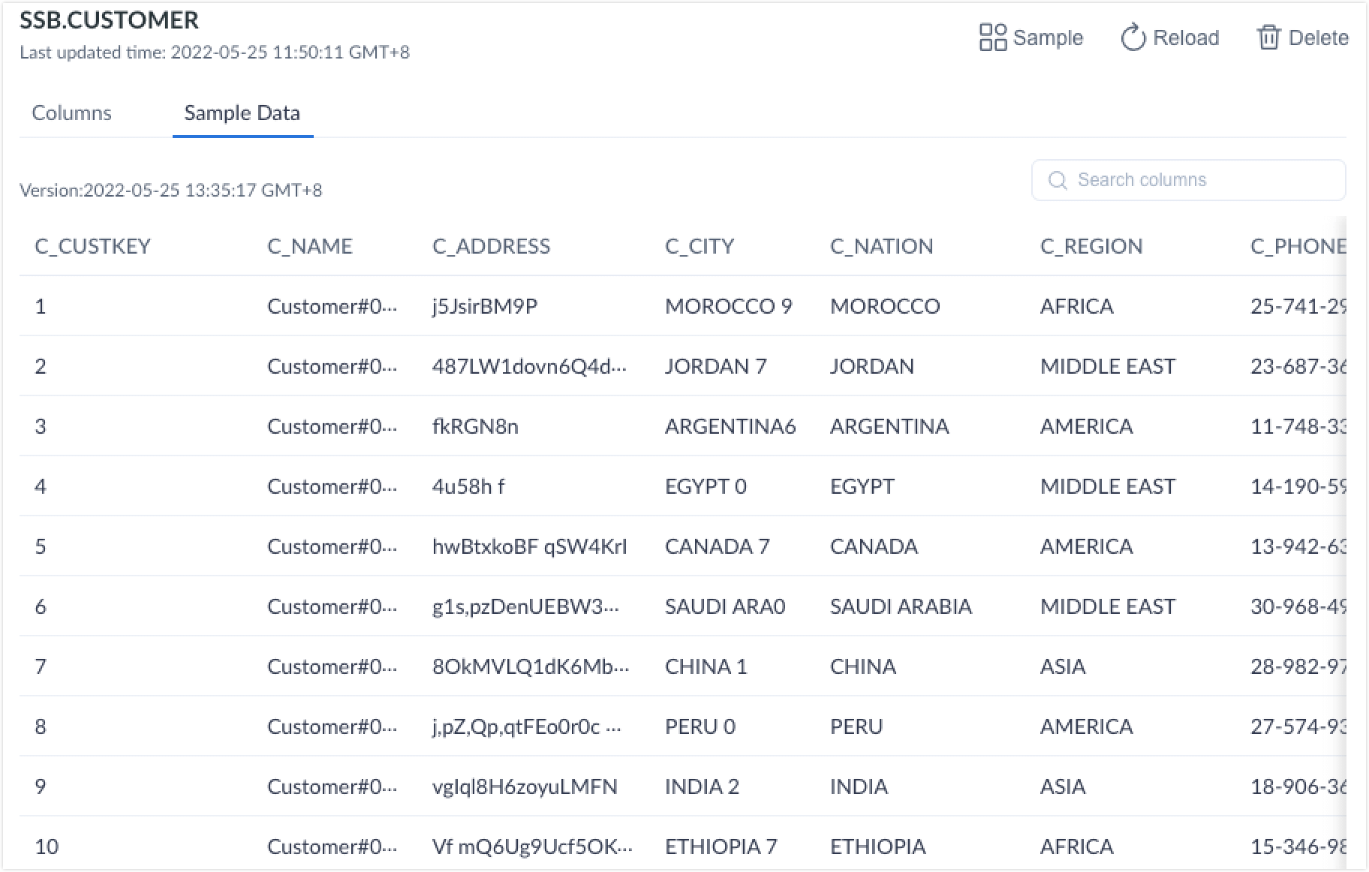This screenshot has width=1369, height=872.
Task: Switch to the Columns tab
Action: 71,113
